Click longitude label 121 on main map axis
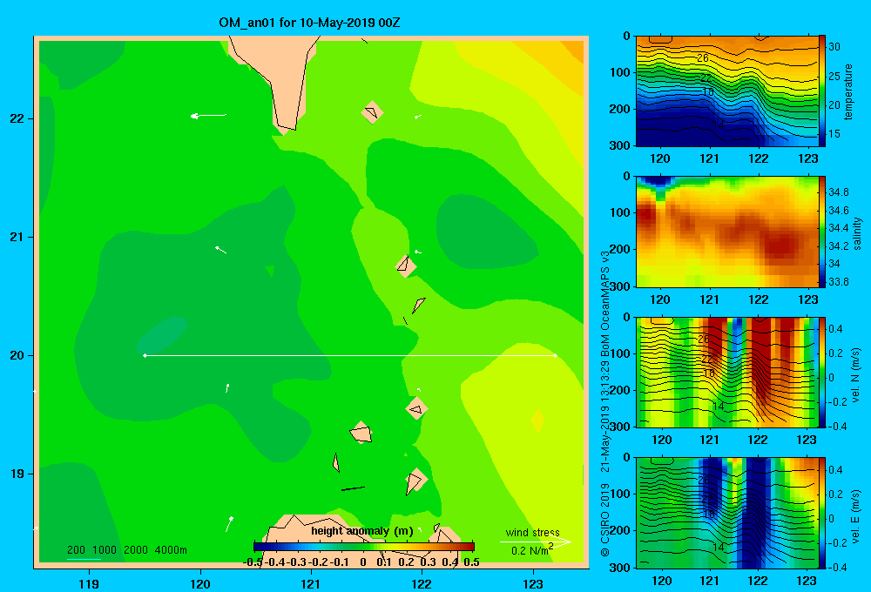The width and height of the screenshot is (871, 592). pos(311,583)
